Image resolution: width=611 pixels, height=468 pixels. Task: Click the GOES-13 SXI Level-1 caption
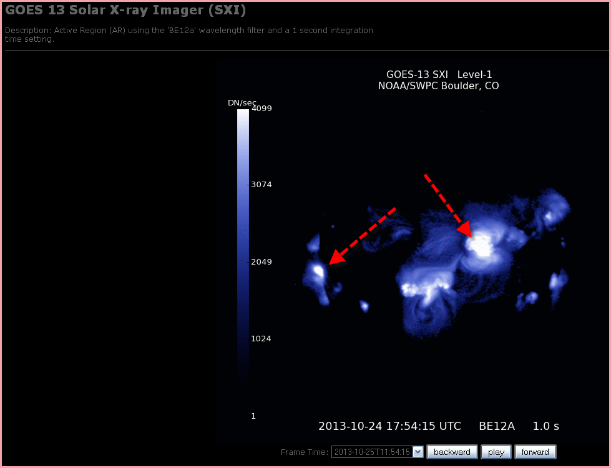click(439, 74)
